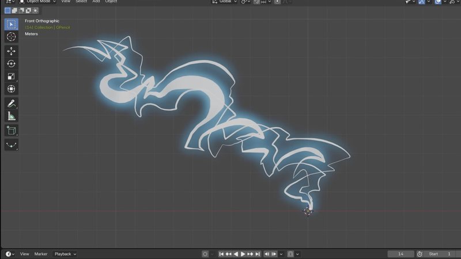Open the Add menu
The width and height of the screenshot is (461, 259).
tap(96, 2)
